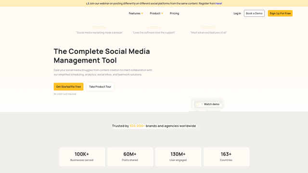Click the "Love the software love the support" quote
The height and width of the screenshot is (173, 308).
(154, 33)
